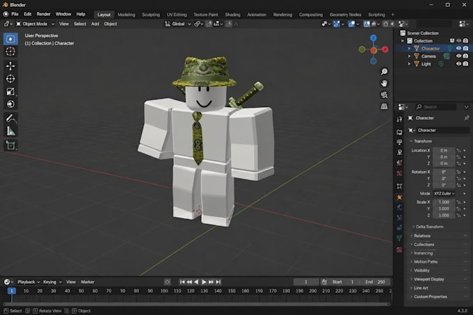The width and height of the screenshot is (473, 315).
Task: Select the Transform tool
Action: pyautogui.click(x=10, y=104)
